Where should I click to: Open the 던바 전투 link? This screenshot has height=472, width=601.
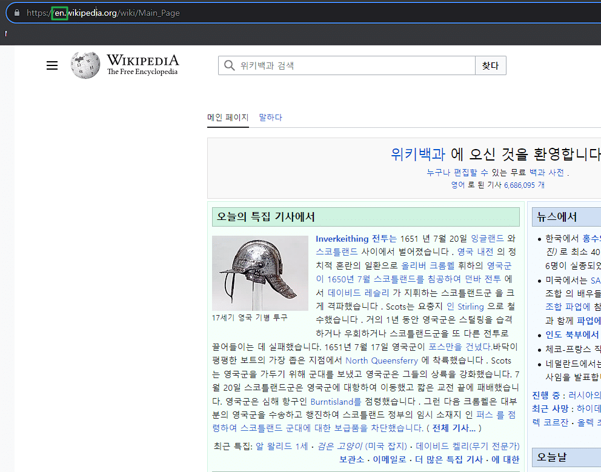tap(483, 279)
